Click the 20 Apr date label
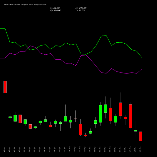The height and width of the screenshot is (157, 157). tap(24, 149)
